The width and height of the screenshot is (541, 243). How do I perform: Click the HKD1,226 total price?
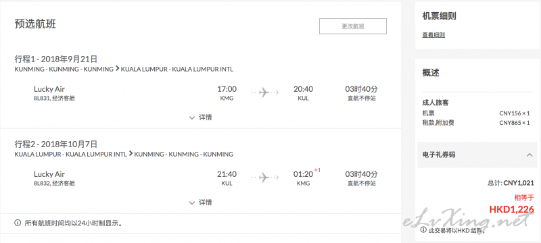(x=512, y=209)
